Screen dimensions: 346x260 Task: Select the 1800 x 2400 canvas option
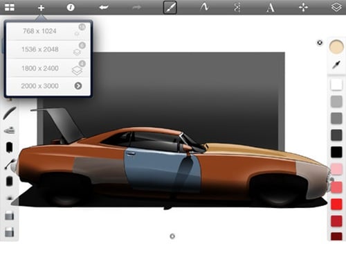pos(48,68)
